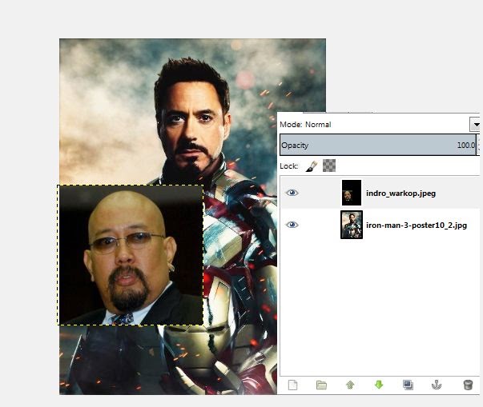This screenshot has height=407, width=483.
Task: Hide the indro_warkop.jpeg layer
Action: (292, 193)
